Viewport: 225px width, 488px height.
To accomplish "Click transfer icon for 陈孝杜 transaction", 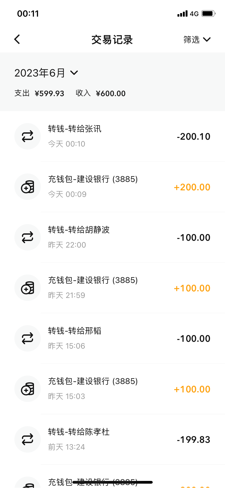I will [x=27, y=440].
